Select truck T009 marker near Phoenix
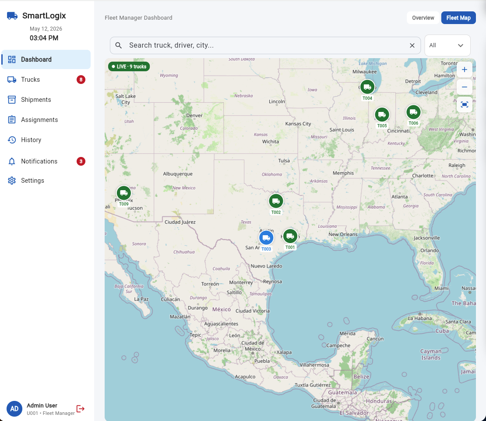 (123, 193)
